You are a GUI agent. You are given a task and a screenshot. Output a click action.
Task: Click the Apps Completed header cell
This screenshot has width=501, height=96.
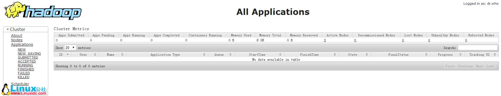167,35
